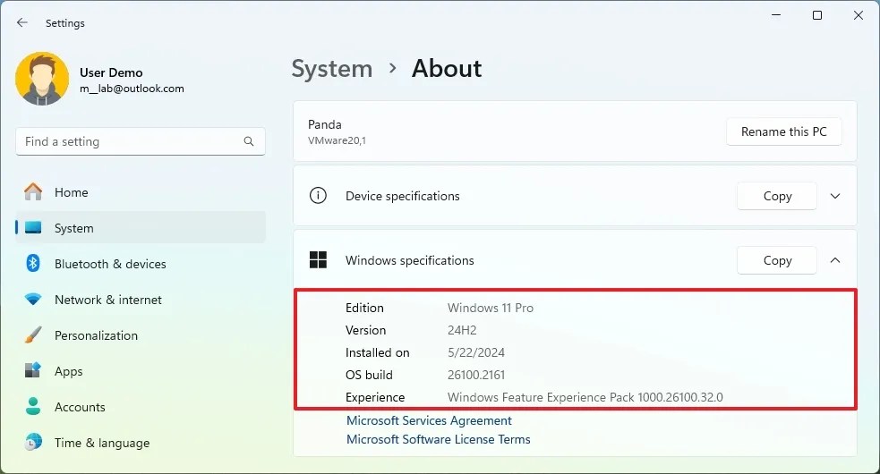Go to Network & internet settings
This screenshot has height=474, width=880.
[141, 300]
